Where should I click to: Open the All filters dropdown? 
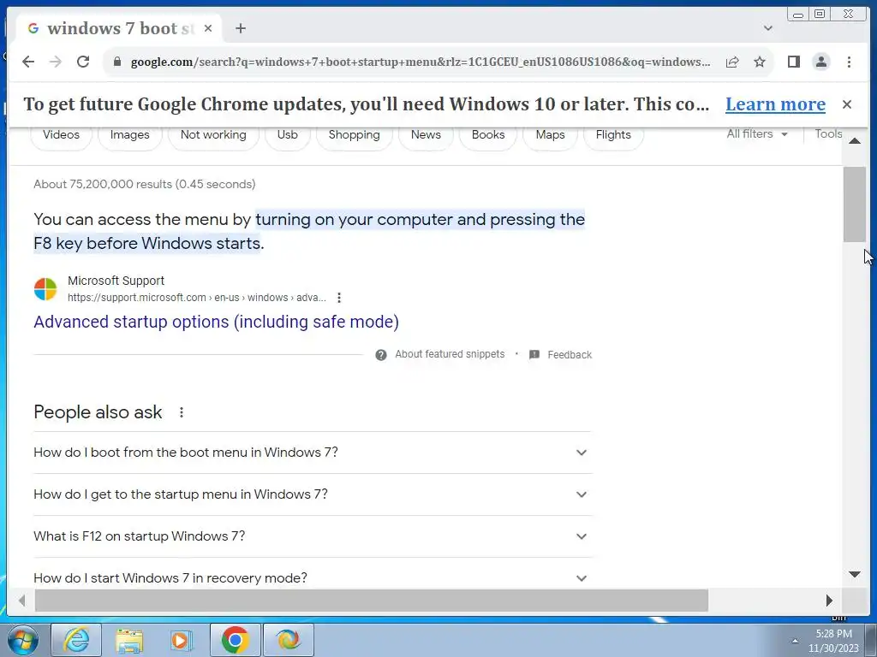point(757,134)
